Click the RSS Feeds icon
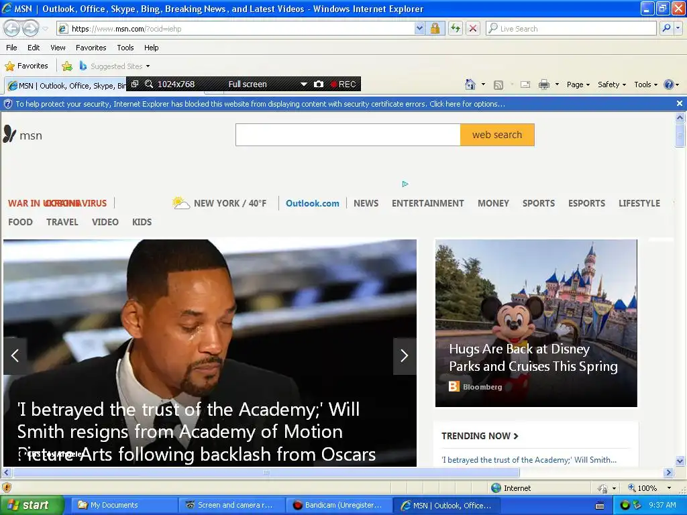 (x=498, y=84)
